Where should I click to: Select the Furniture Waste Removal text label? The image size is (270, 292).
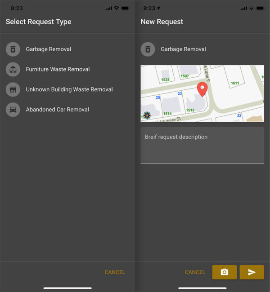[x=58, y=69]
